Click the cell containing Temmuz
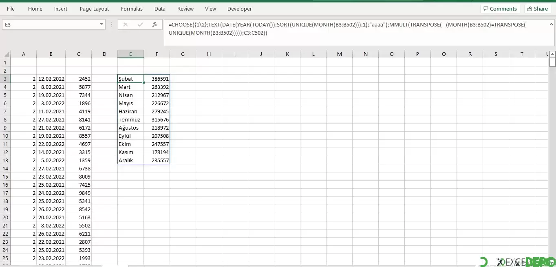 click(x=130, y=119)
